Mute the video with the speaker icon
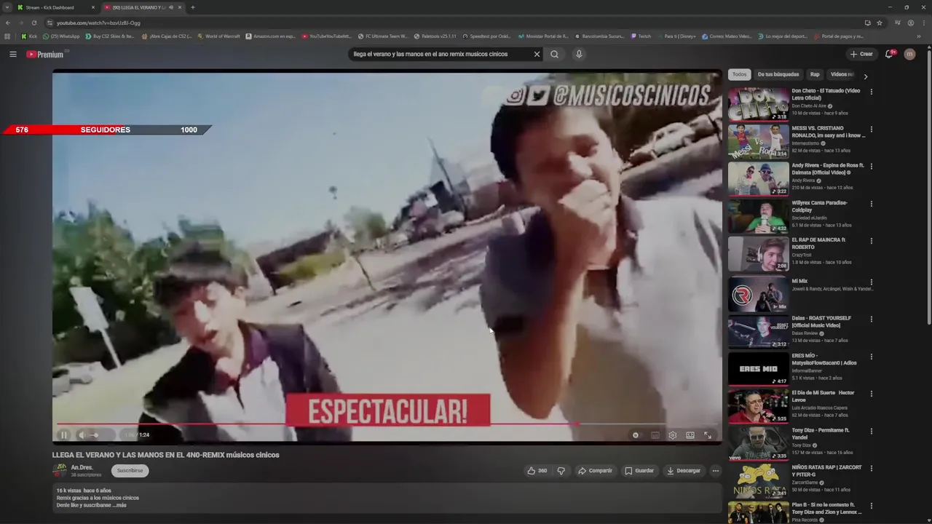The width and height of the screenshot is (932, 524). click(x=82, y=435)
